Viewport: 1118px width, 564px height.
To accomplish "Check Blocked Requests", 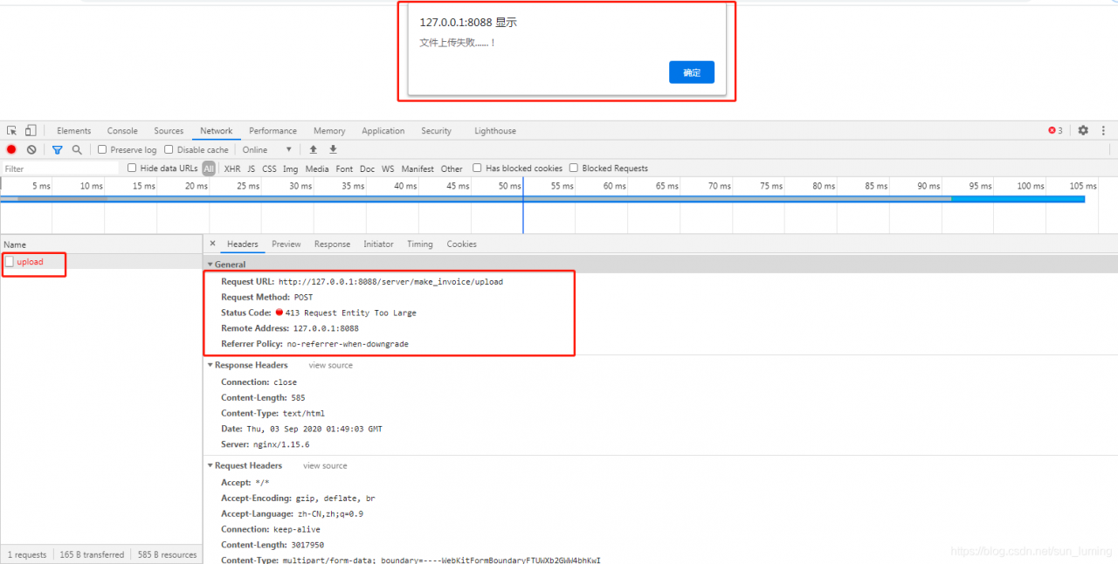I will [x=574, y=169].
